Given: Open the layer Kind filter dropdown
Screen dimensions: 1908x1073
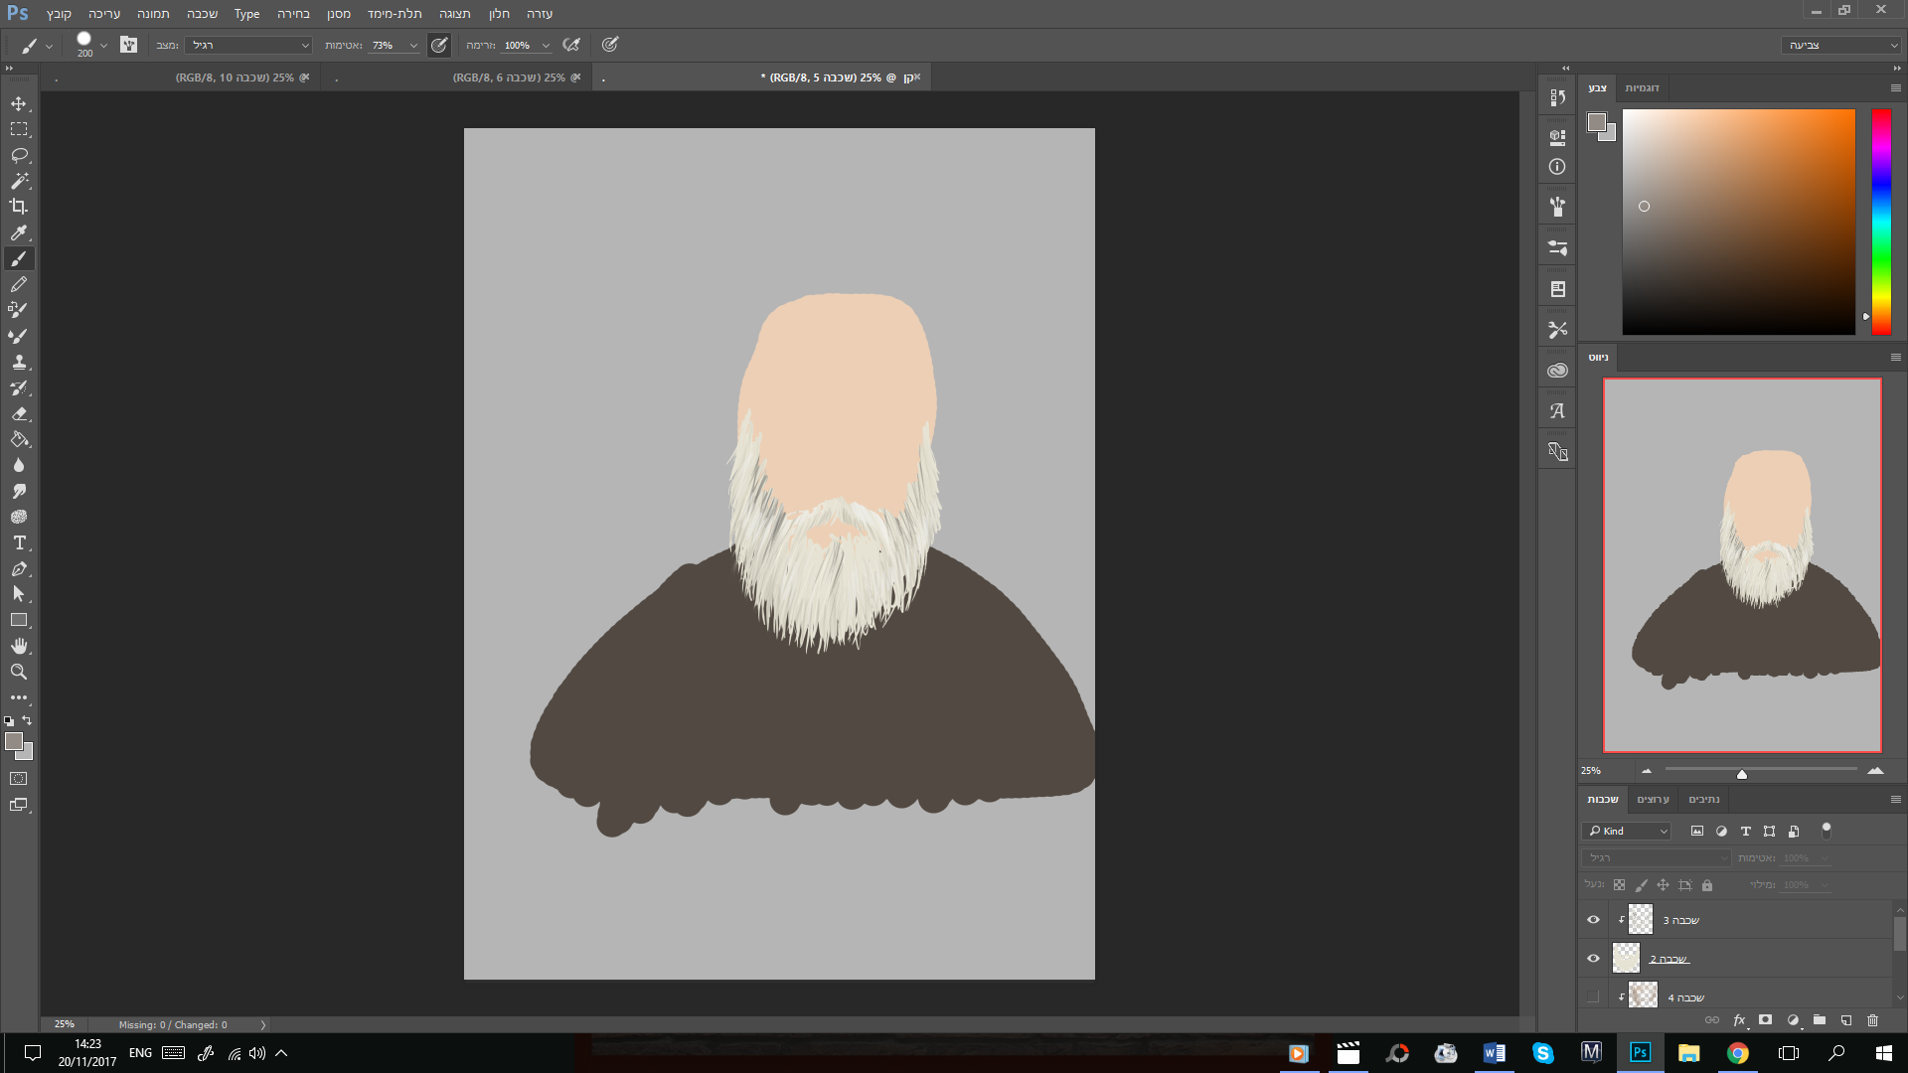Looking at the screenshot, I should (1627, 831).
